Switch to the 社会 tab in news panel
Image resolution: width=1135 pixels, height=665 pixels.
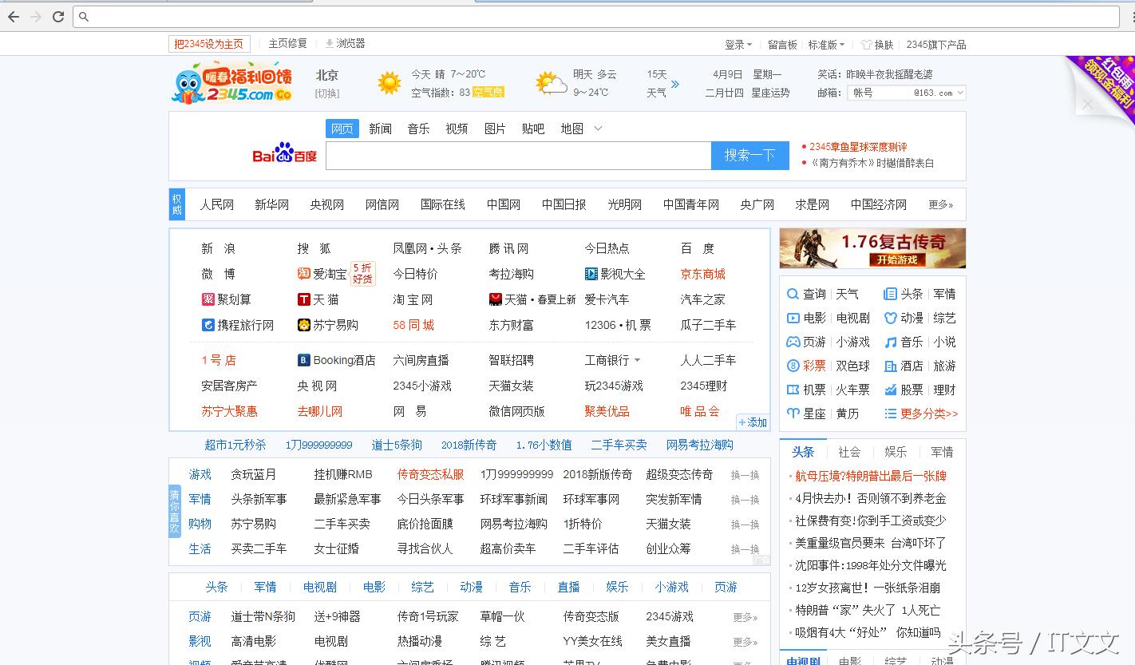[848, 451]
